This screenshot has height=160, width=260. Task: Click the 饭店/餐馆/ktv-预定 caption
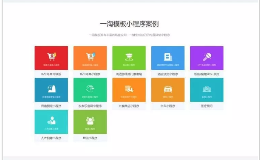[x=206, y=74]
